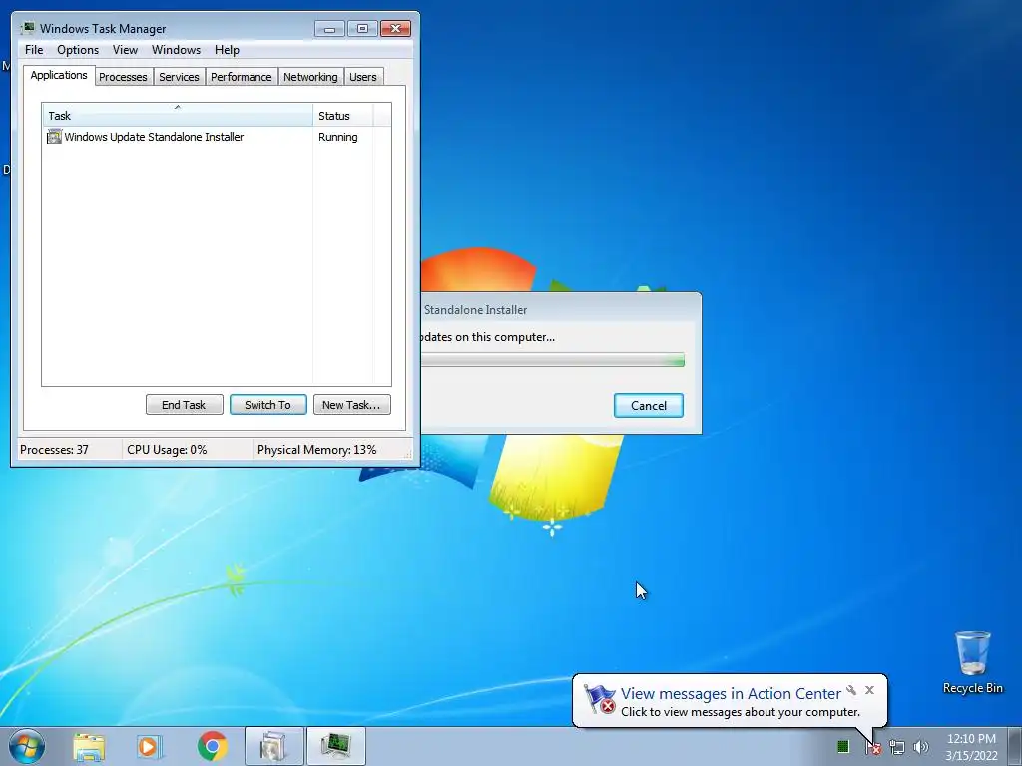The width and height of the screenshot is (1022, 766).
Task: Switch to the Networking tab
Action: (x=310, y=77)
